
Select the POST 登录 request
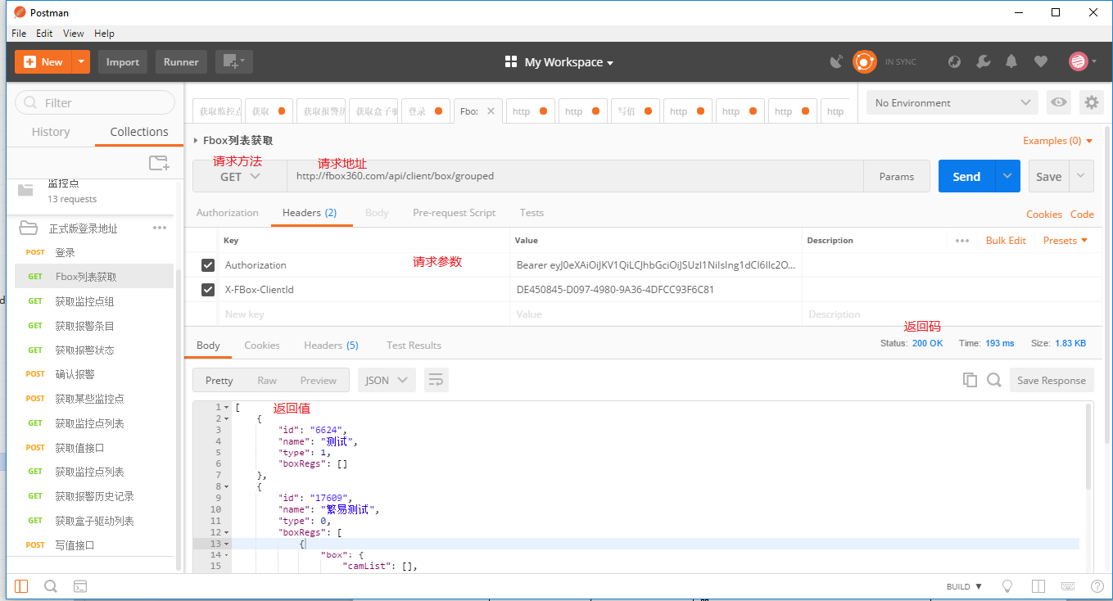pyautogui.click(x=93, y=252)
